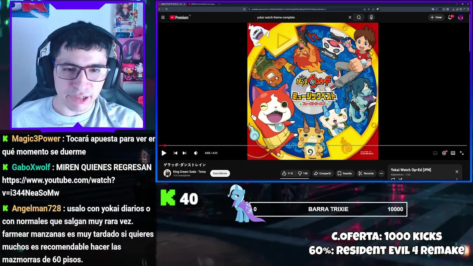Clip the video with Recortar

366,173
